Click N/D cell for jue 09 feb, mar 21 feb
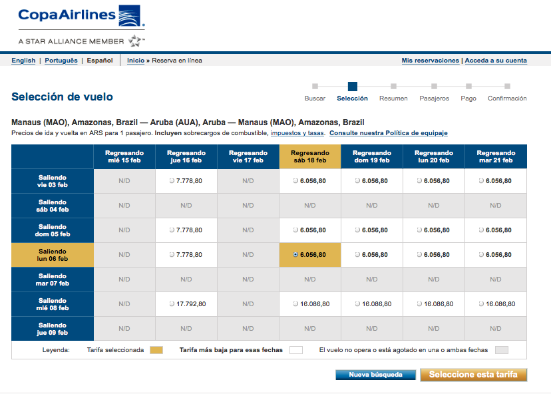 [496, 329]
